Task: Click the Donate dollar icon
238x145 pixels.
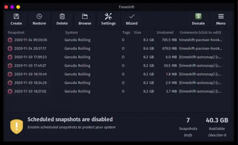Action: [198, 16]
